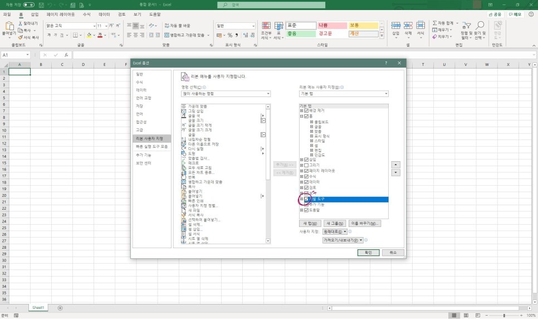Toggle the AutoSave (자동 저장) switch
The image size is (538, 319).
[29, 5]
